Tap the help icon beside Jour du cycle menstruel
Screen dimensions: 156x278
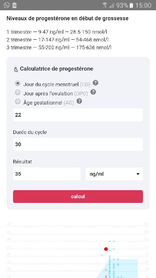coord(95,83)
